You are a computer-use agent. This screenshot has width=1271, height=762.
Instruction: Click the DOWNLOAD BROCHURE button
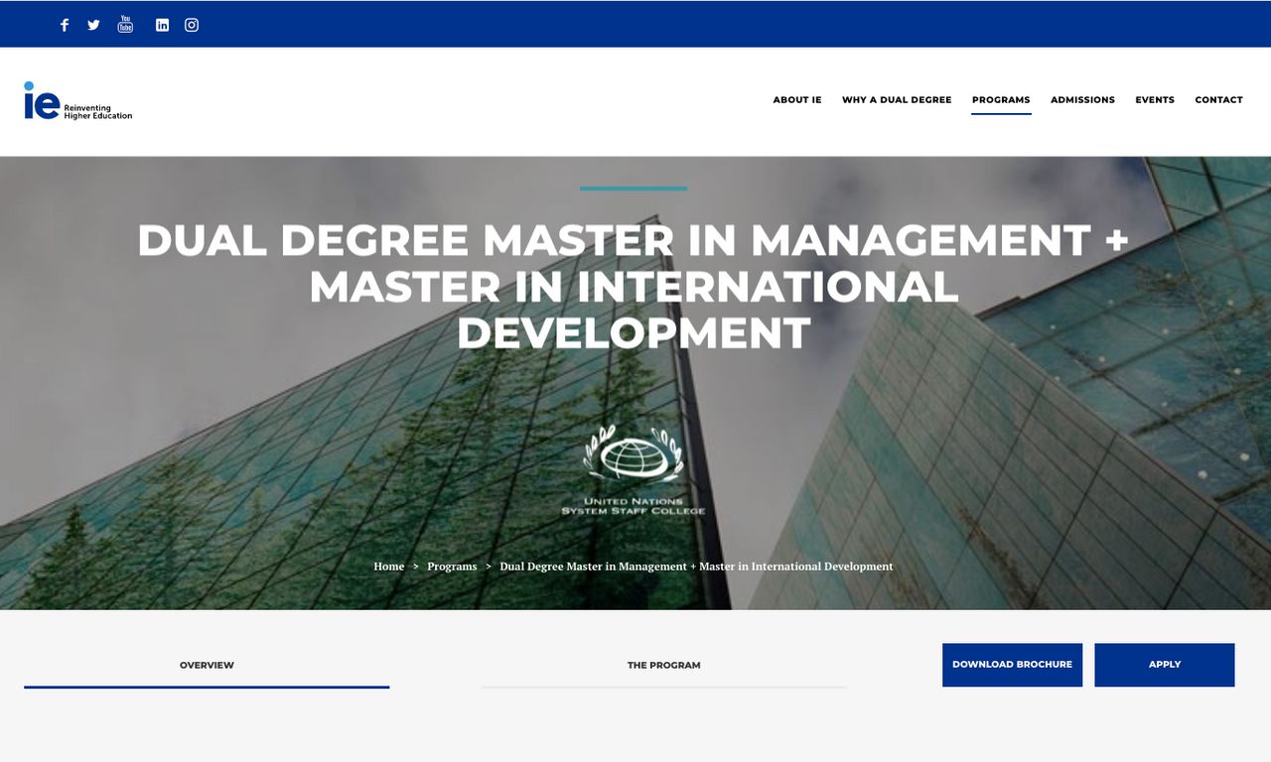pyautogui.click(x=1012, y=664)
